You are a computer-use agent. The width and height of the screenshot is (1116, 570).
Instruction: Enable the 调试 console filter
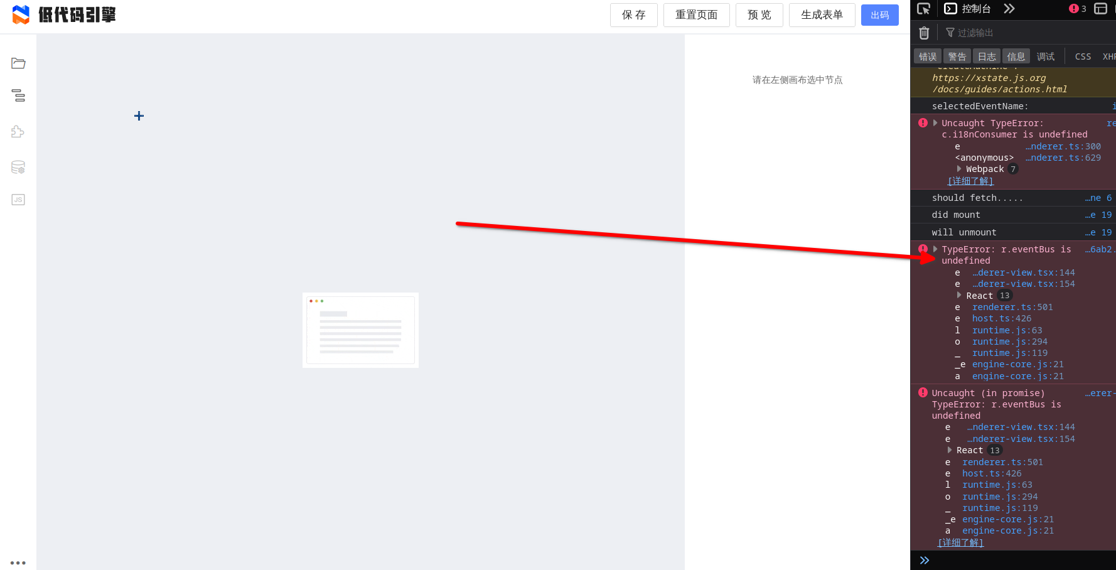pos(1045,56)
